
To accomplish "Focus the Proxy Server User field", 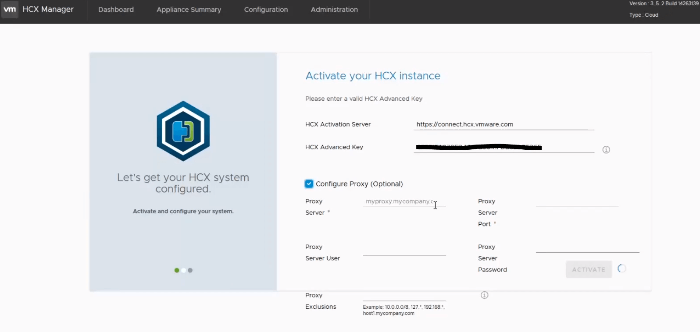I will pyautogui.click(x=404, y=250).
